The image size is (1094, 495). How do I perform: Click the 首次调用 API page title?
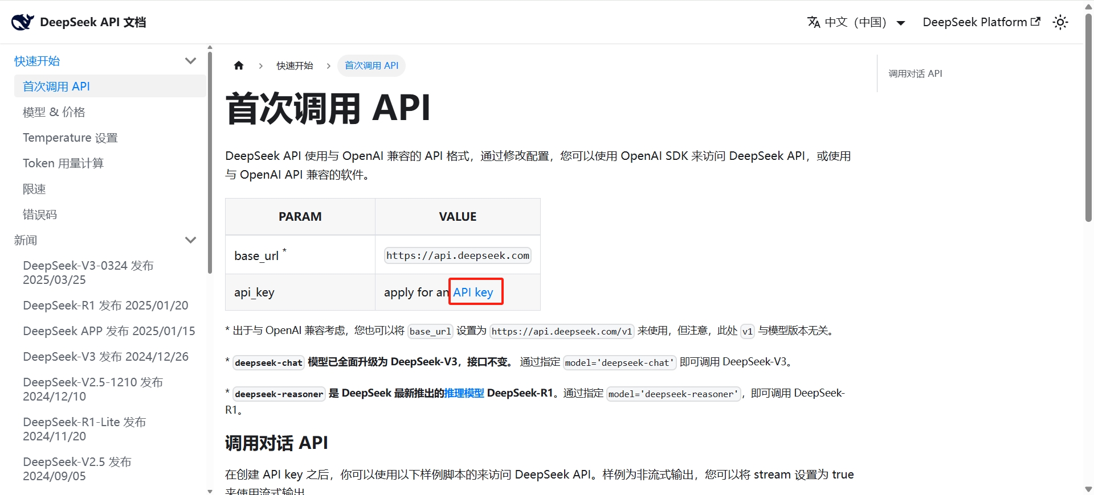pos(328,108)
